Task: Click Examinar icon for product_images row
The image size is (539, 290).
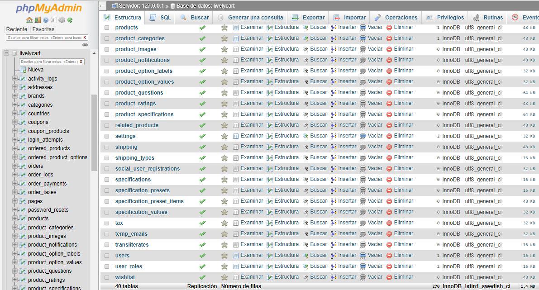Action: [x=236, y=49]
